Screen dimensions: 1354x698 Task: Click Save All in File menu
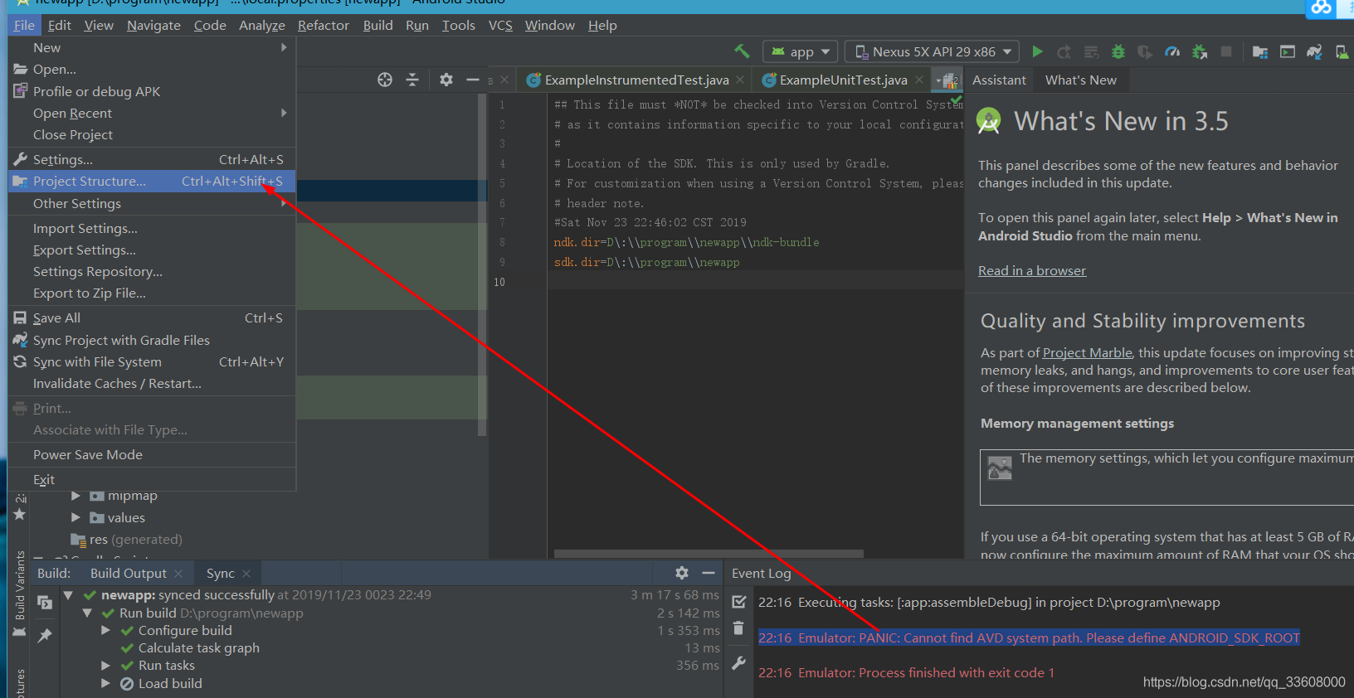(x=152, y=317)
